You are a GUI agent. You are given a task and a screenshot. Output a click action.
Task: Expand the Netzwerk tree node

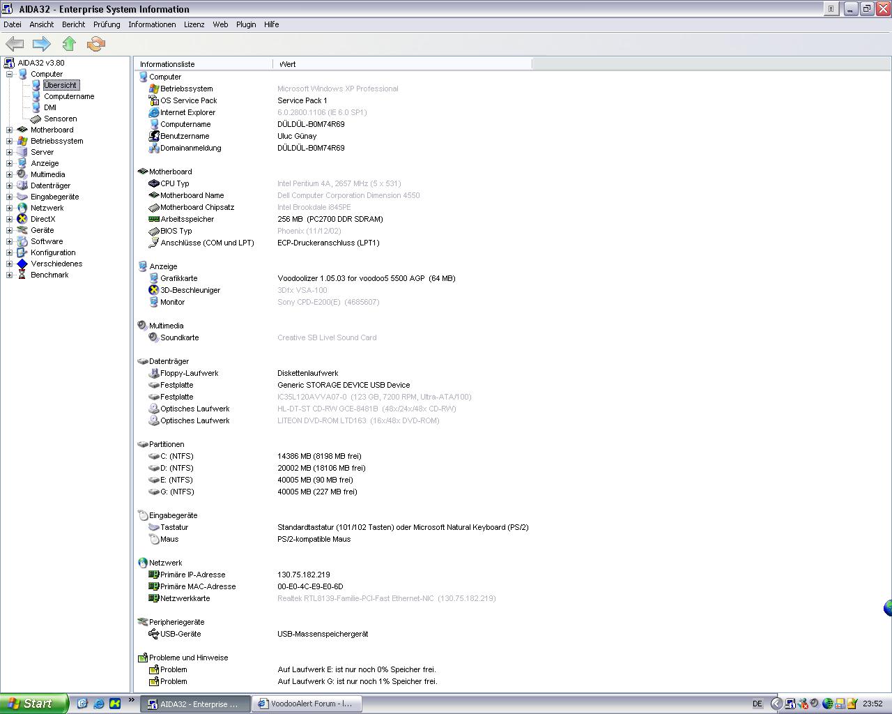point(10,208)
